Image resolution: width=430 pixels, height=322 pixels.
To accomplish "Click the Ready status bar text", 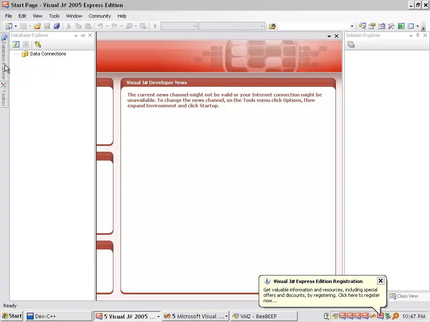I will point(10,306).
